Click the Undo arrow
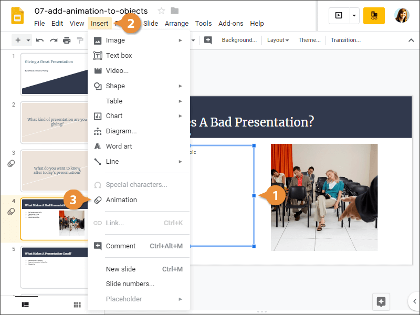The width and height of the screenshot is (420, 315). point(40,40)
